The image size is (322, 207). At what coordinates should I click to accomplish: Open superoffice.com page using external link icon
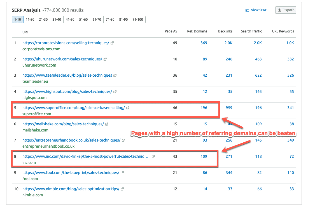(128, 108)
